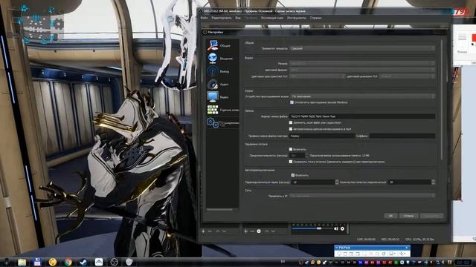
Task: Click the replay buffer filename prefix field
Action: point(321,136)
